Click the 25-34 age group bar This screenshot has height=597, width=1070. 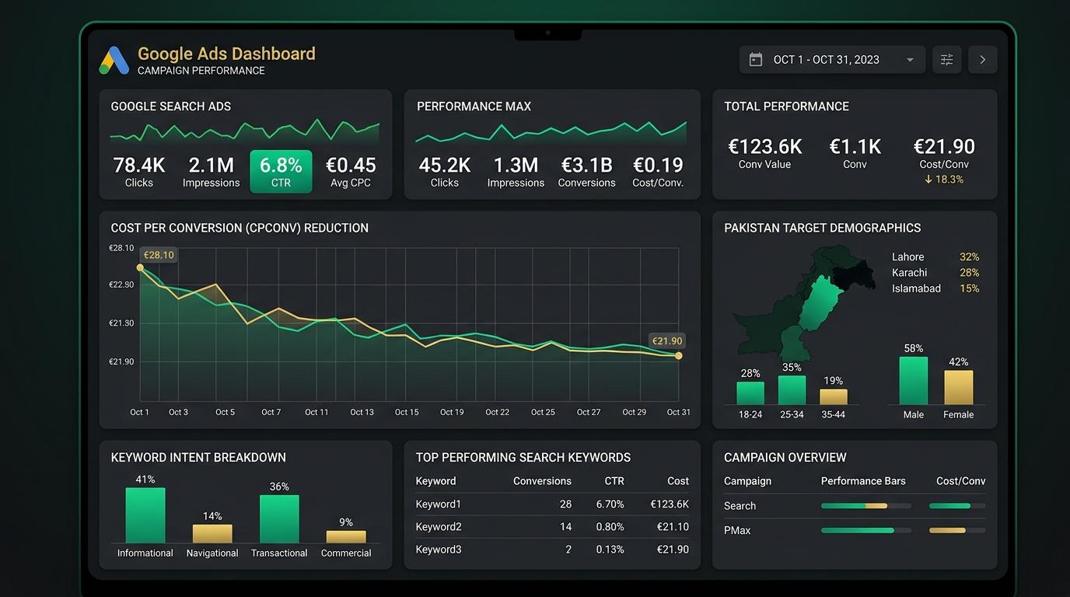[x=792, y=390]
